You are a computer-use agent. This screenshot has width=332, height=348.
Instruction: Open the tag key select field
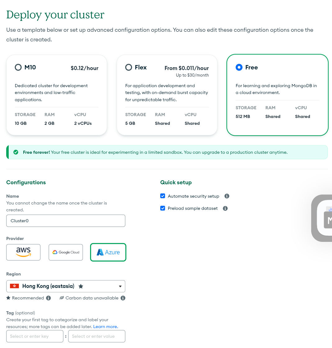pyautogui.click(x=34, y=336)
